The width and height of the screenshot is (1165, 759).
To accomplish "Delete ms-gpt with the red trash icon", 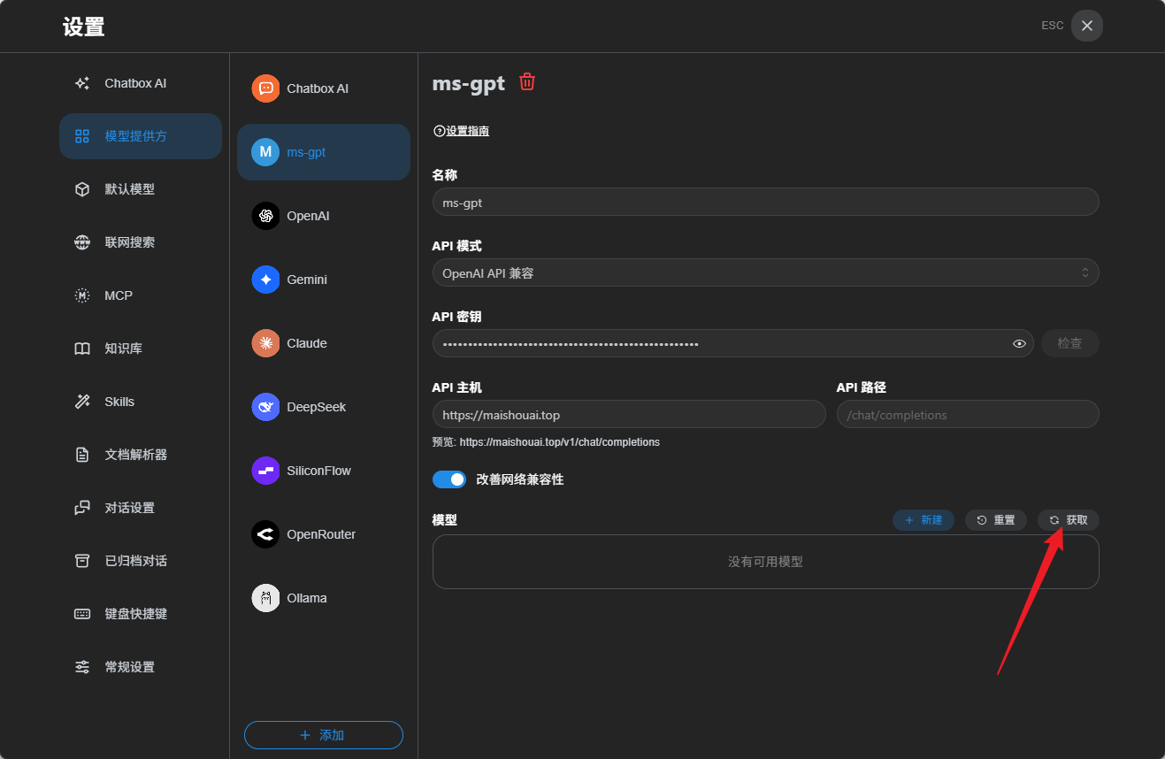I will click(x=527, y=82).
